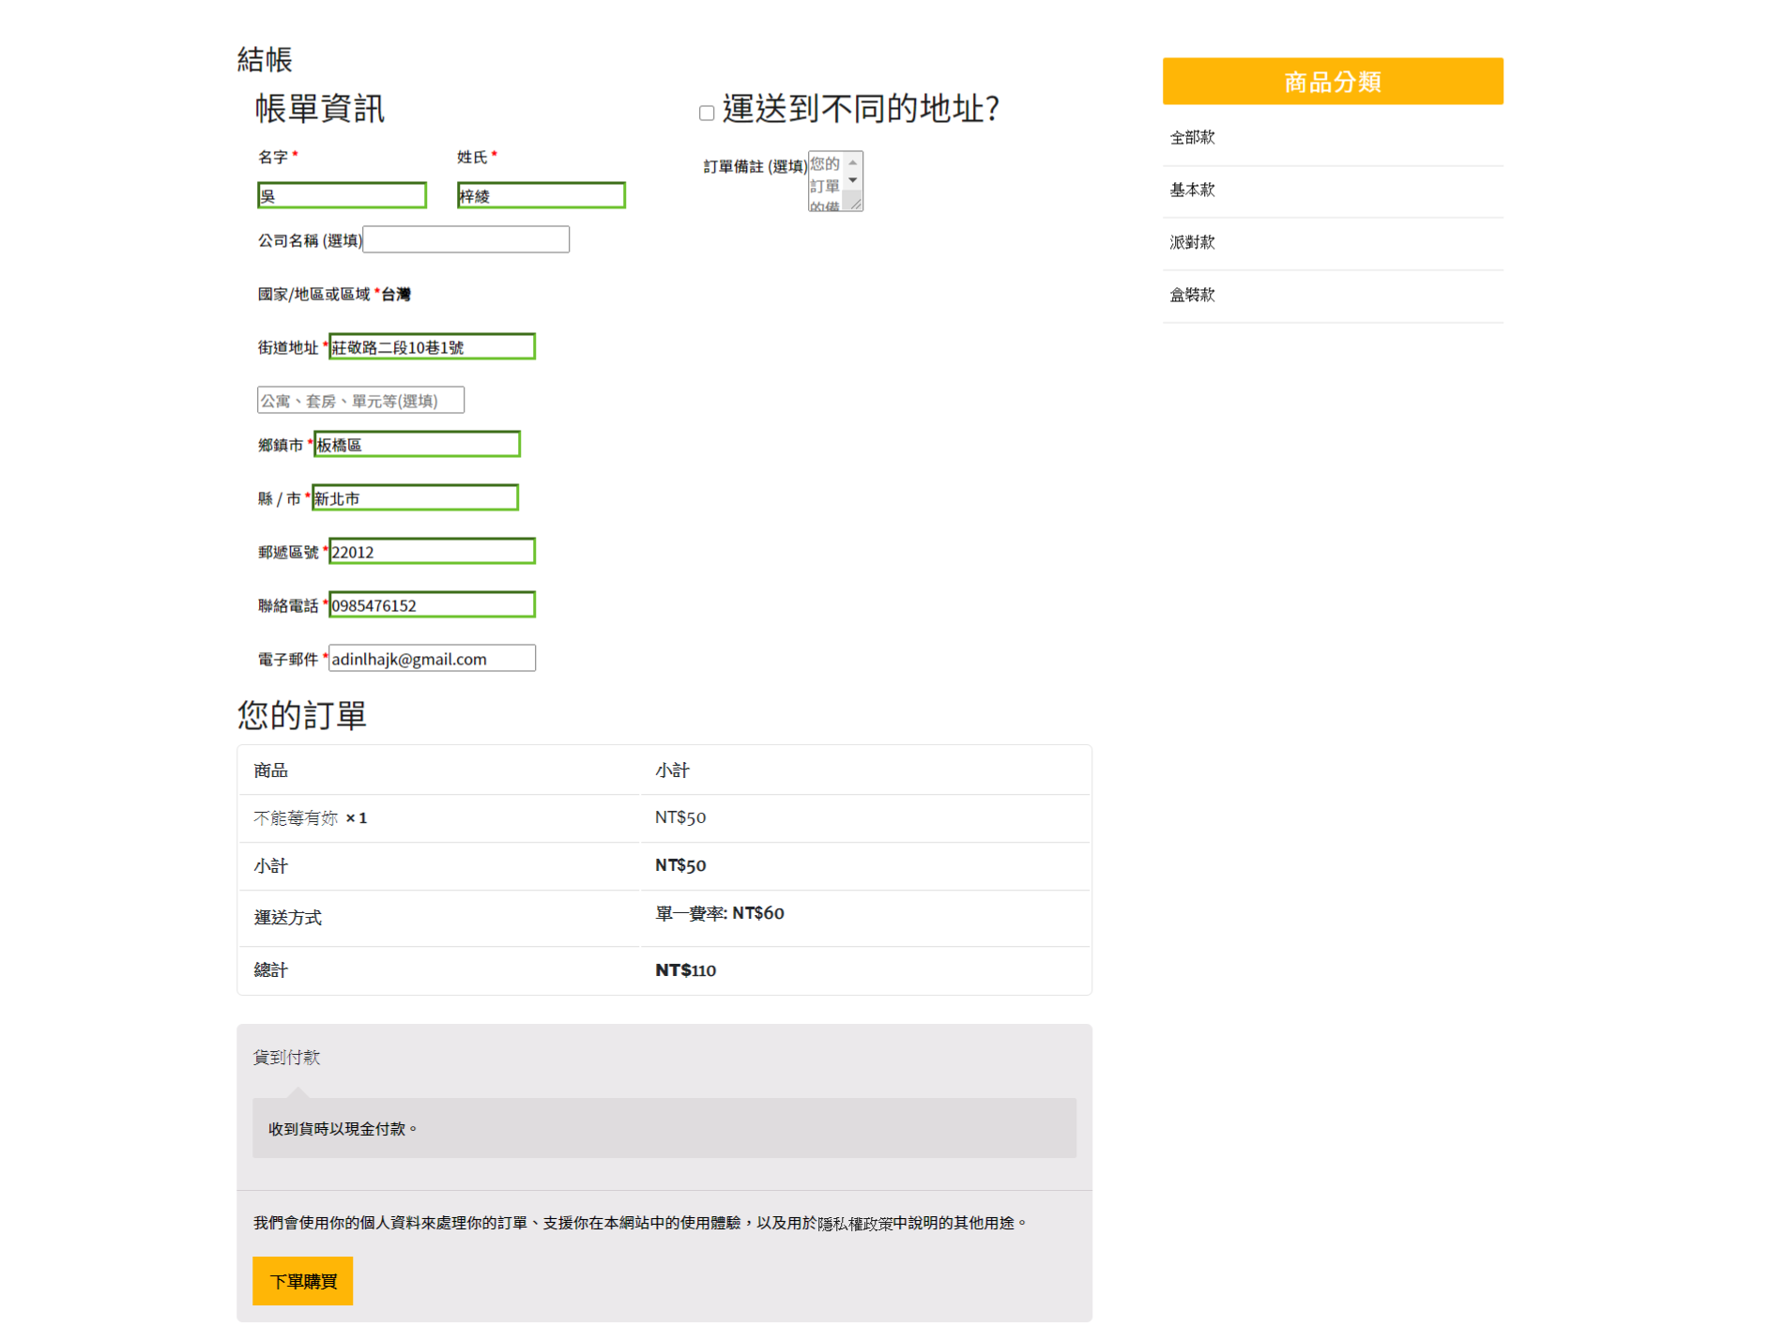Focus the 姓氏 last name field
Screen dimensions: 1770x1342
541,195
